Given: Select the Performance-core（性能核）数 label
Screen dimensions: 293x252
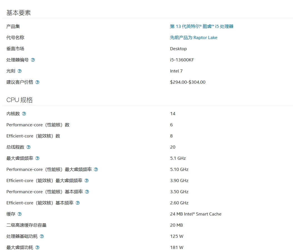Looking at the screenshot, I should coord(38,125).
